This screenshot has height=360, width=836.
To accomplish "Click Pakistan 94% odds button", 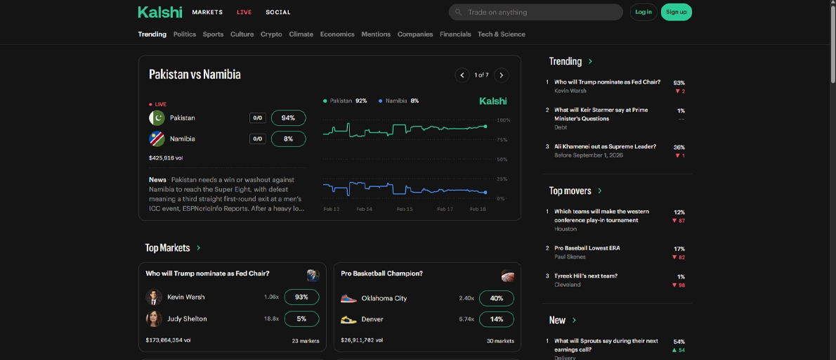I will [x=289, y=118].
